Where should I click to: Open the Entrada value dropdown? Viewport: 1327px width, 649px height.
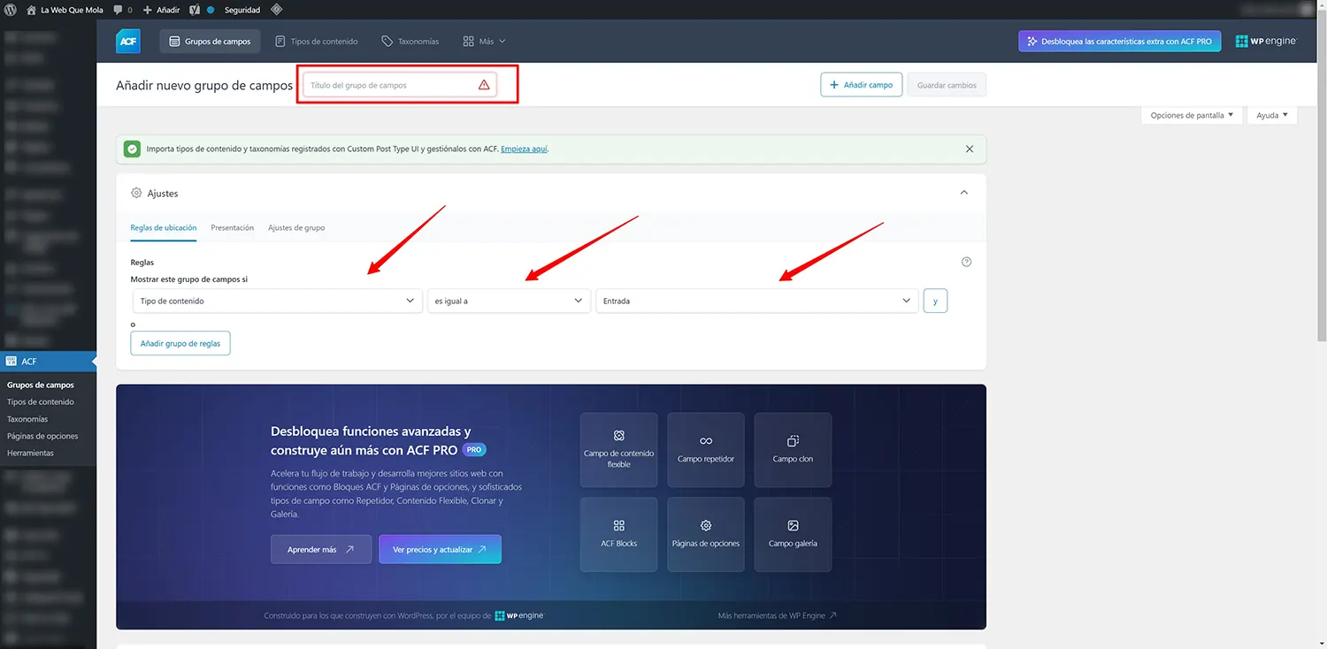click(756, 301)
